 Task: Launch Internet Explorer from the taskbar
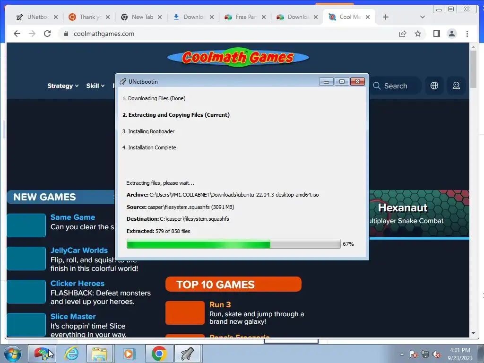(72, 354)
